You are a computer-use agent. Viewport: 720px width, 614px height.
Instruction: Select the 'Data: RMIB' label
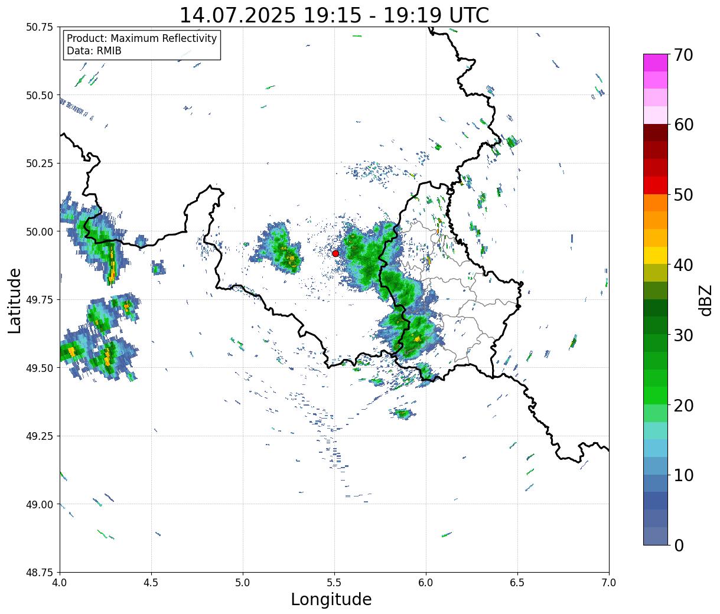click(x=94, y=51)
